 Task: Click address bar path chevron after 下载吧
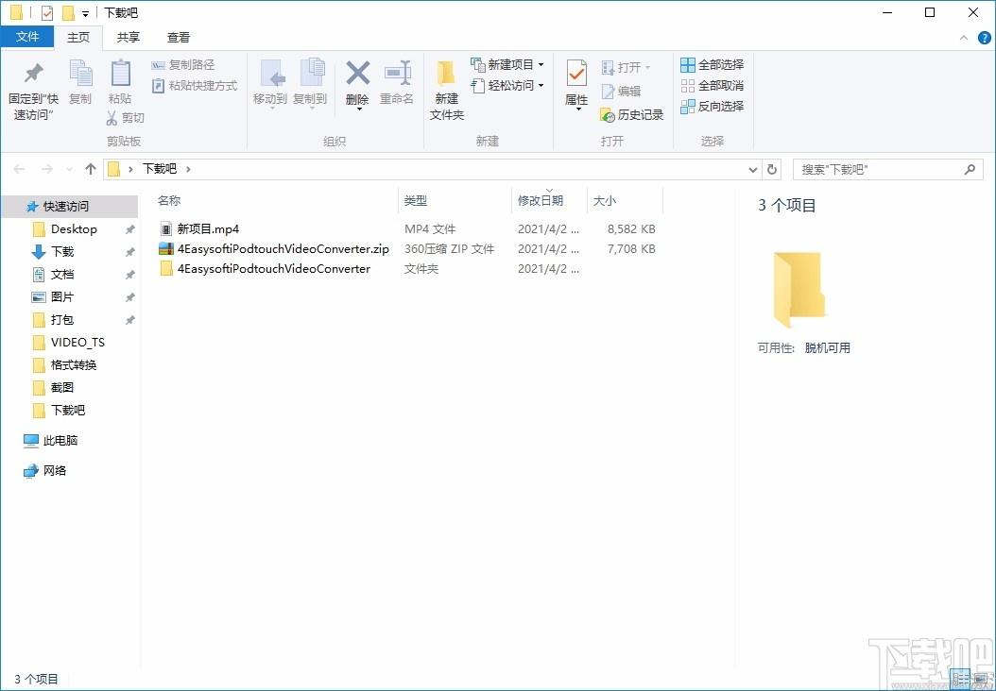(x=188, y=169)
